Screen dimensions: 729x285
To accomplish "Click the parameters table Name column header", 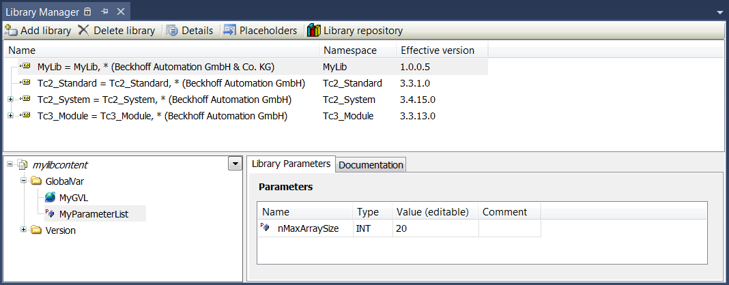I will 305,212.
